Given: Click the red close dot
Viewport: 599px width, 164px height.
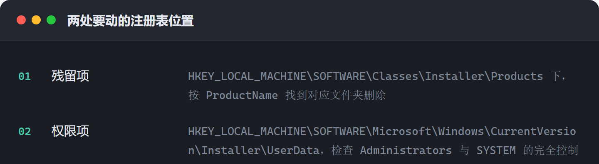Looking at the screenshot, I should (x=21, y=20).
